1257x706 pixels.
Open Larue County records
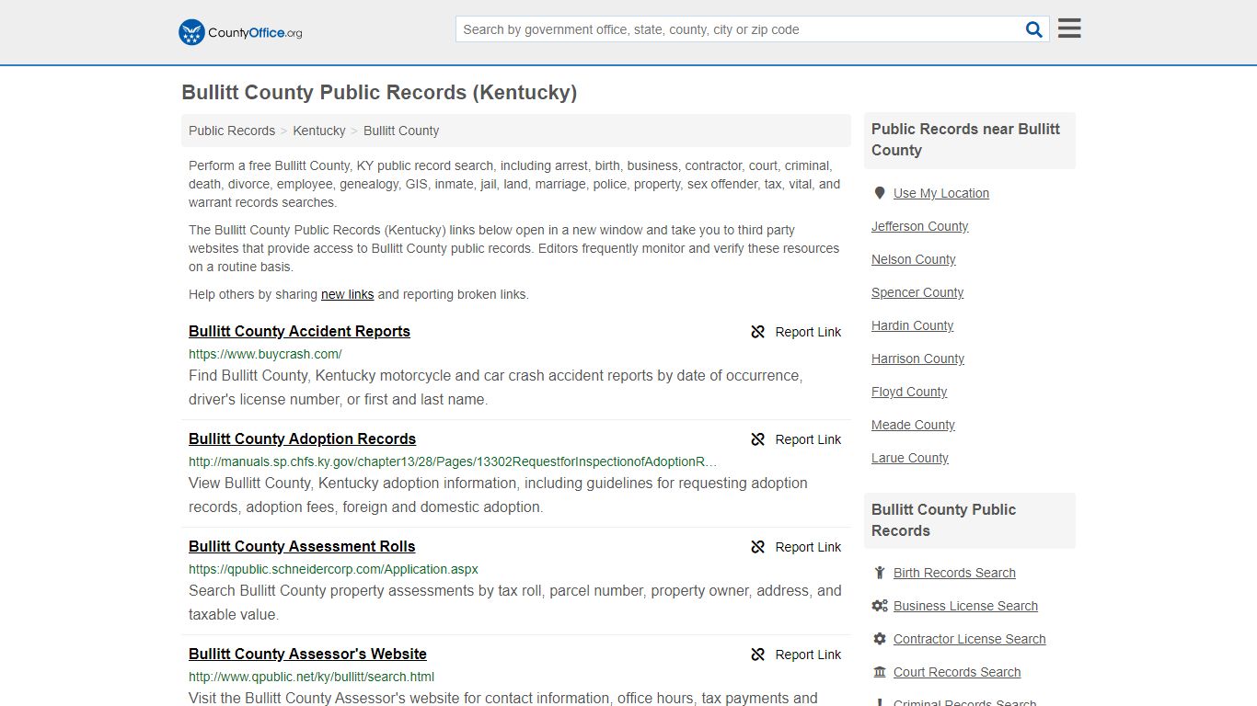click(x=909, y=458)
